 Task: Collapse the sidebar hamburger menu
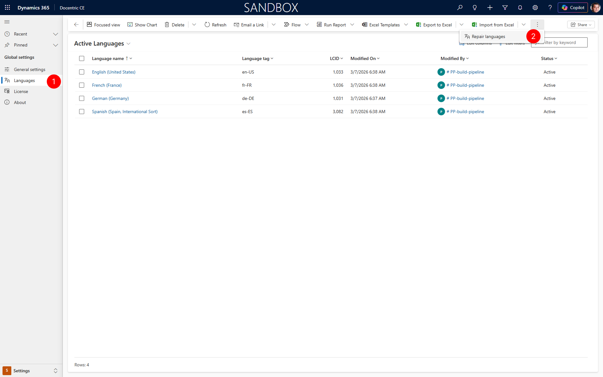pos(7,22)
